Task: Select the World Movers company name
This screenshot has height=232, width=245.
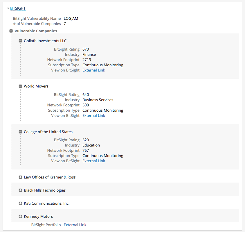Action: 36,86
